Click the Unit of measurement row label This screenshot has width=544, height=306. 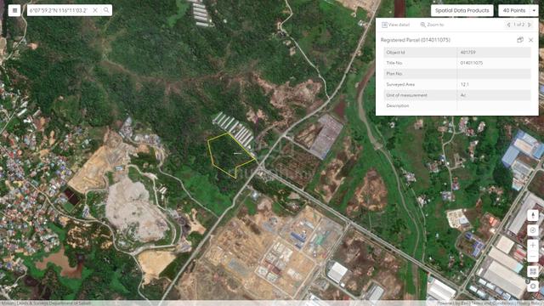click(x=406, y=95)
